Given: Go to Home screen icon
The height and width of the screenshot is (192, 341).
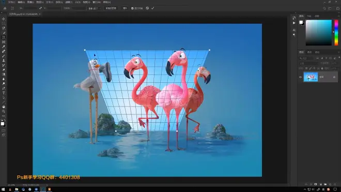Looking at the screenshot, I should tap(5, 8).
